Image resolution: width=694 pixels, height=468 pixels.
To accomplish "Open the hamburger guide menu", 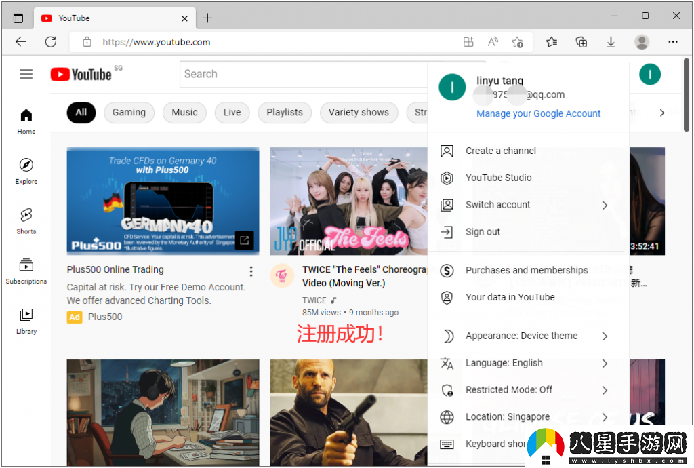I will click(26, 74).
